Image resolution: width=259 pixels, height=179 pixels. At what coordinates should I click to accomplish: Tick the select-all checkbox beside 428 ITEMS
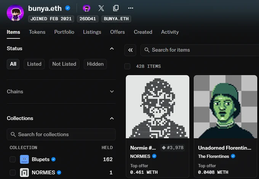pos(127,66)
